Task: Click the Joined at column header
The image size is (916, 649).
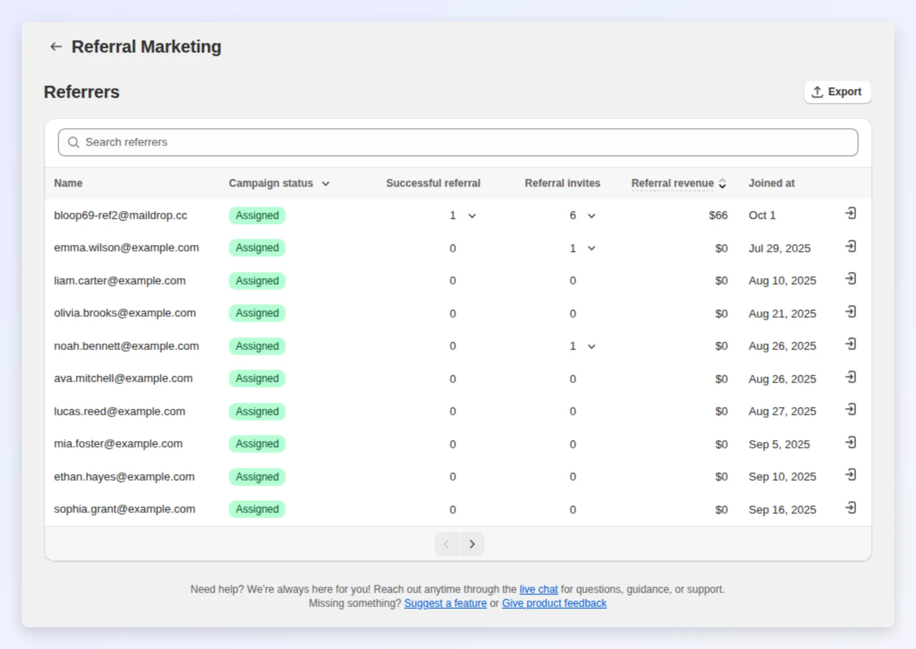Action: tap(772, 183)
